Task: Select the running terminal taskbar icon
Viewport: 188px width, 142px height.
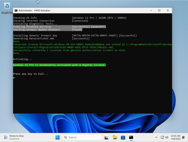Action: tap(131, 137)
